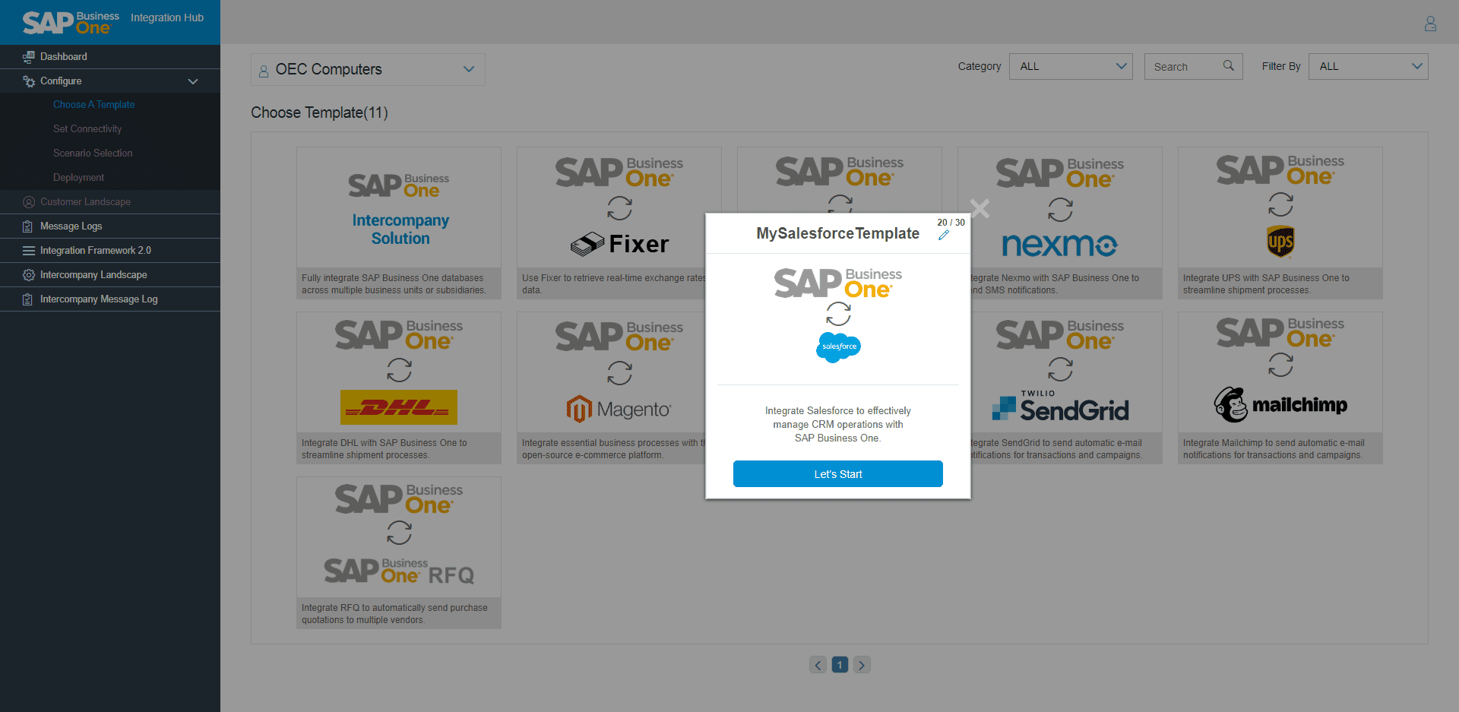1459x712 pixels.
Task: Open the user profile icon top right
Action: coord(1431,24)
